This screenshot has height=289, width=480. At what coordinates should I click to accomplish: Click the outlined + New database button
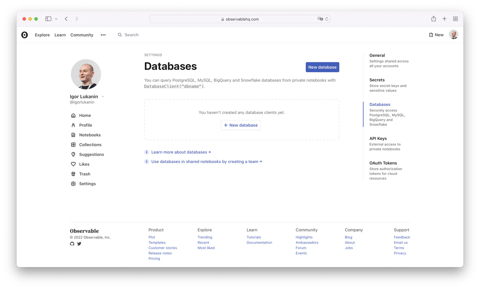[x=241, y=125]
